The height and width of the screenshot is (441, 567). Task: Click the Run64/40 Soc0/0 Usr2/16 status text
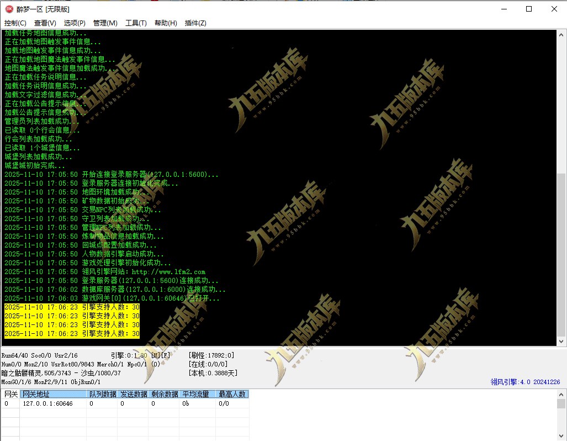(x=39, y=355)
